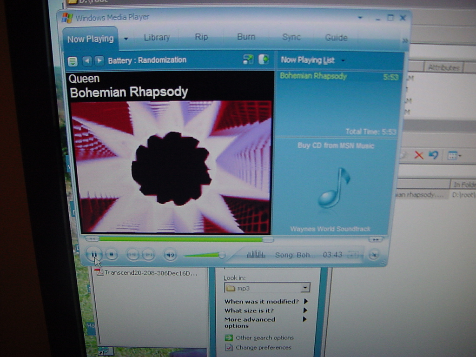
Task: Maximize the Windows Media Player window
Action: (x=390, y=18)
